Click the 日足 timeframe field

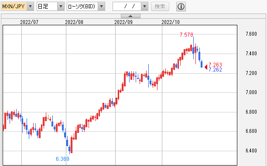(x=47, y=7)
